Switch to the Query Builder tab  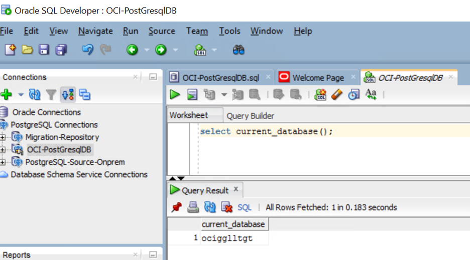coord(250,116)
